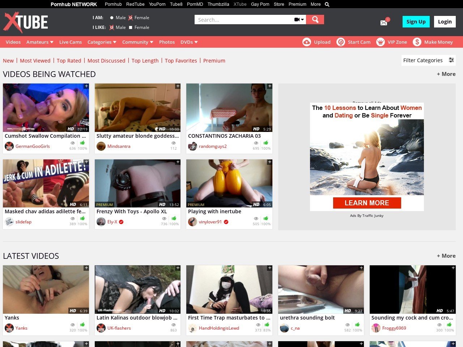Select Male for the I AM option
Image resolution: width=463 pixels, height=347 pixels.
[112, 18]
